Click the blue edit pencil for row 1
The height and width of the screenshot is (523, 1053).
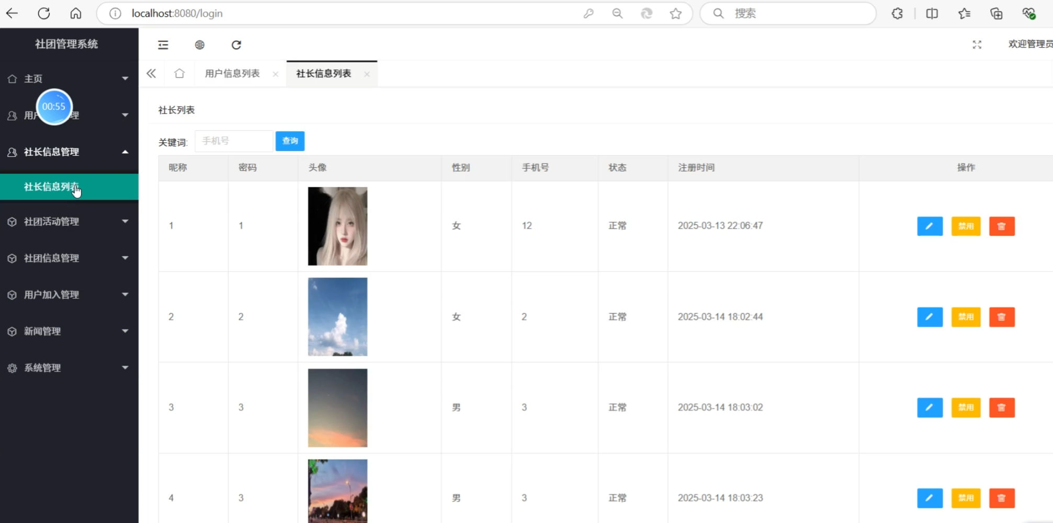(929, 226)
